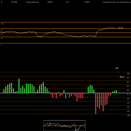This screenshot has height=131, width=131.
Task: Click the 20 label on MR axis
Action: tap(128, 90)
